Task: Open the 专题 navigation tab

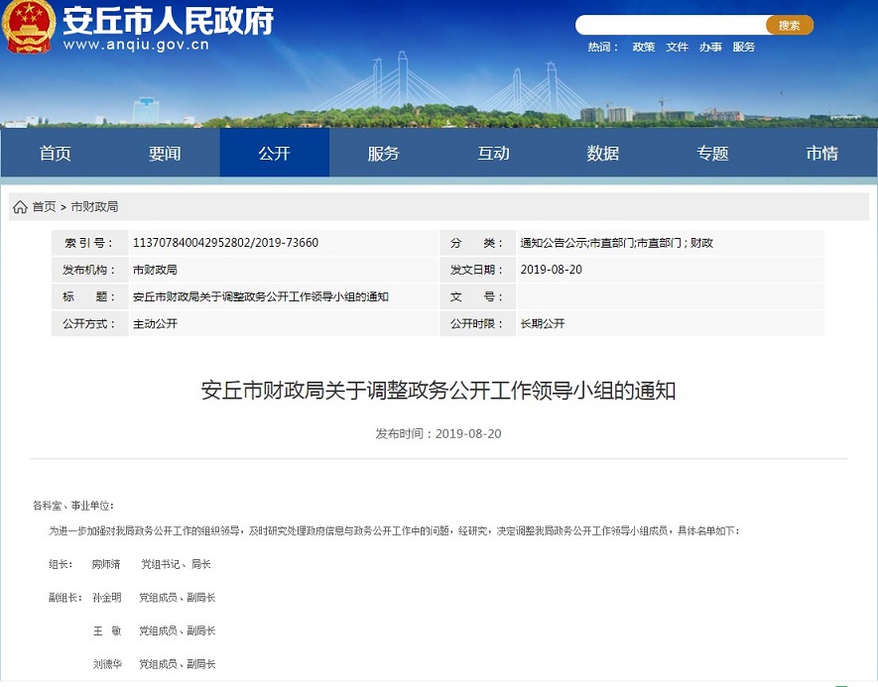Action: point(712,153)
